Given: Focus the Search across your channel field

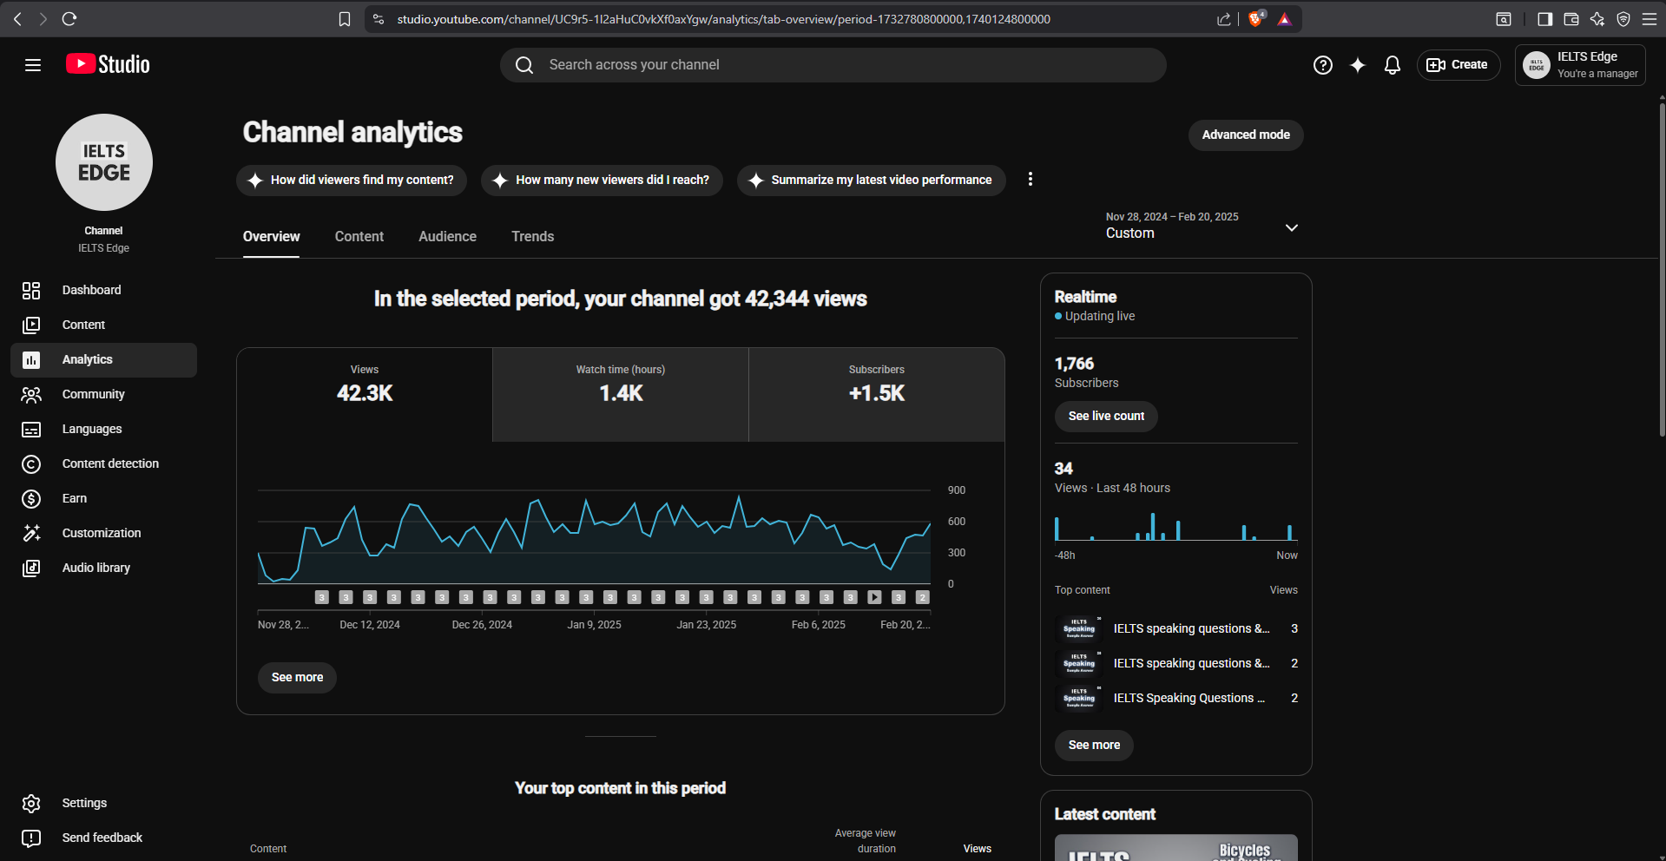Looking at the screenshot, I should click(833, 65).
